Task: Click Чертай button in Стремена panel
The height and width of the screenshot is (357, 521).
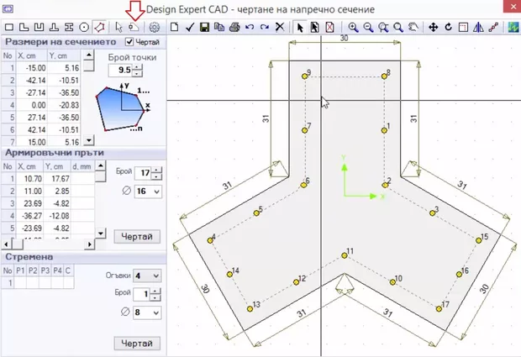Action: click(136, 344)
